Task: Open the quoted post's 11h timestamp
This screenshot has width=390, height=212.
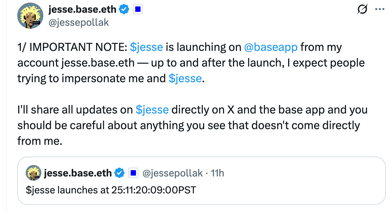Action: coord(217,173)
